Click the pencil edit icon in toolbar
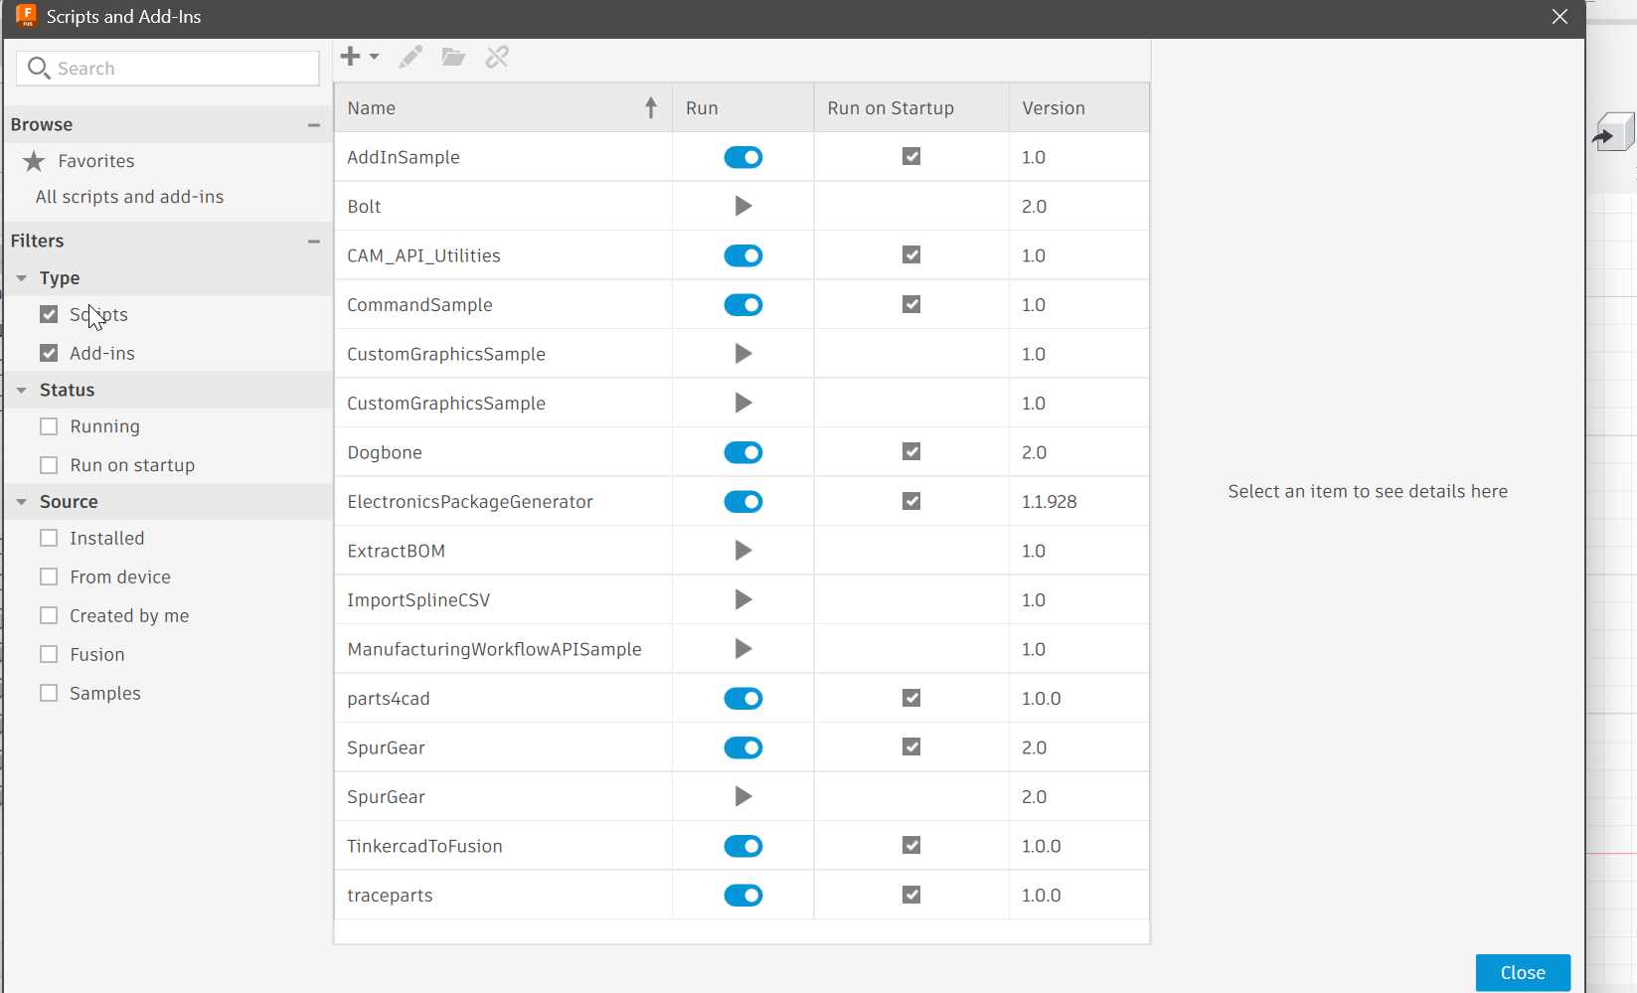This screenshot has width=1637, height=993. (410, 57)
